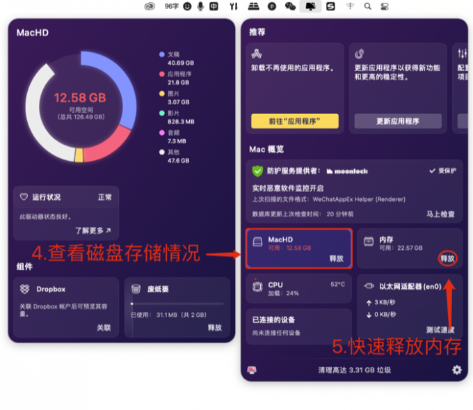Open Control Center icon in menu bar
This screenshot has height=410, width=473.
pyautogui.click(x=385, y=6)
